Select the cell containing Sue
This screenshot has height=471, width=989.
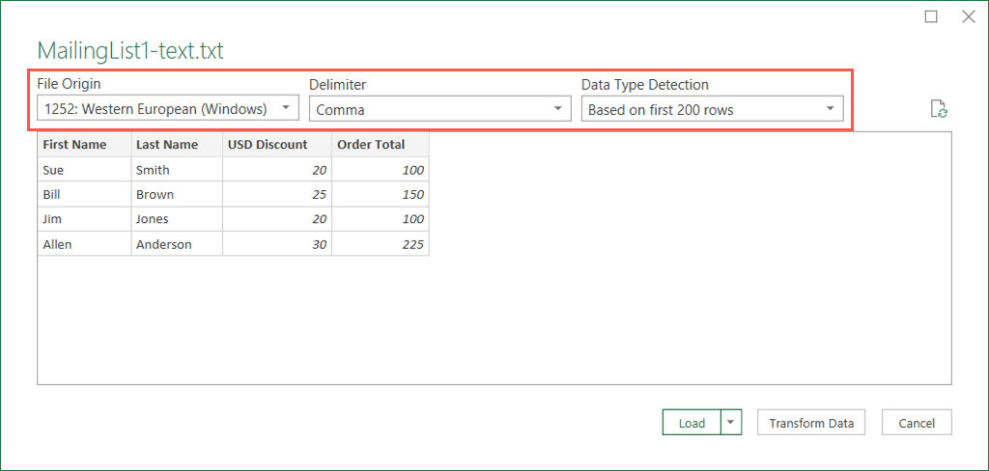point(84,170)
